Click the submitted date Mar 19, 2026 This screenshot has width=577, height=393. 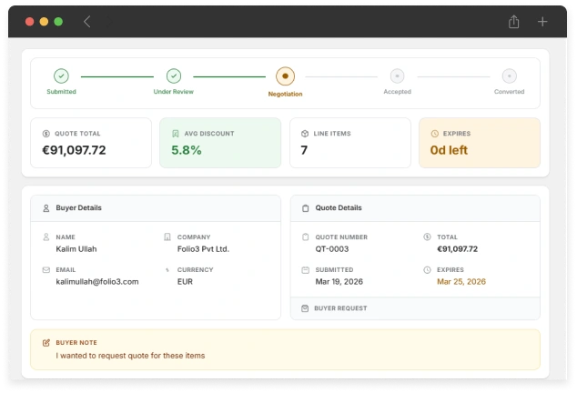point(339,282)
